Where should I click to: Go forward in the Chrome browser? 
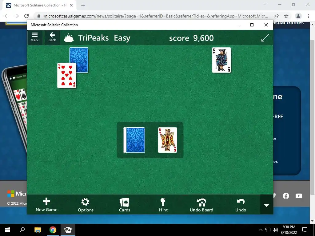point(17,16)
